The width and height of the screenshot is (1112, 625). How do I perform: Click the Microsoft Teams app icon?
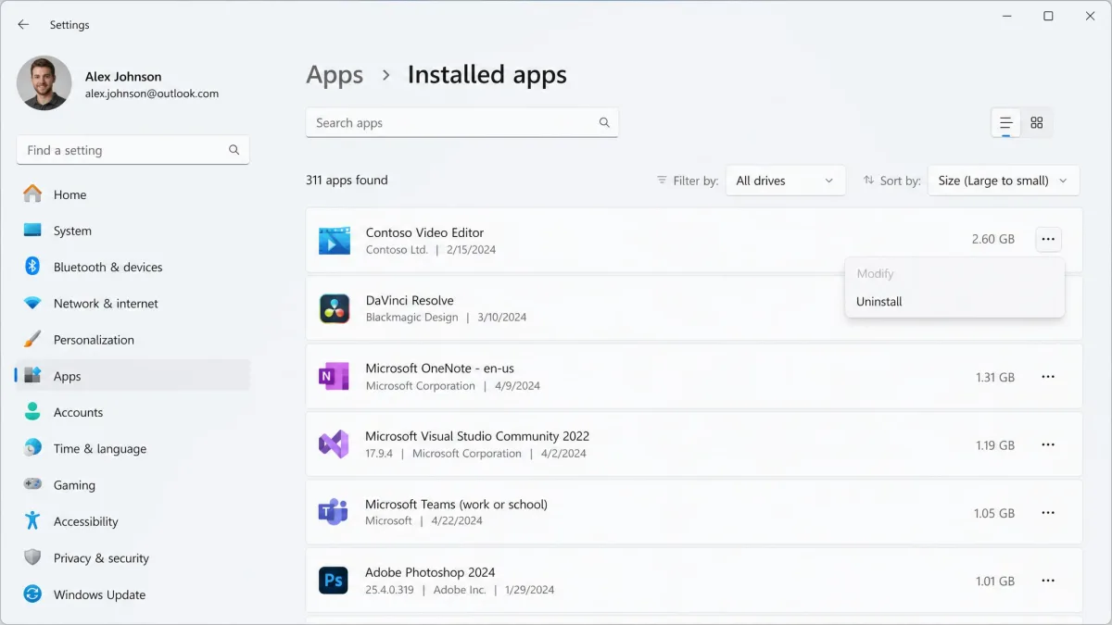334,512
